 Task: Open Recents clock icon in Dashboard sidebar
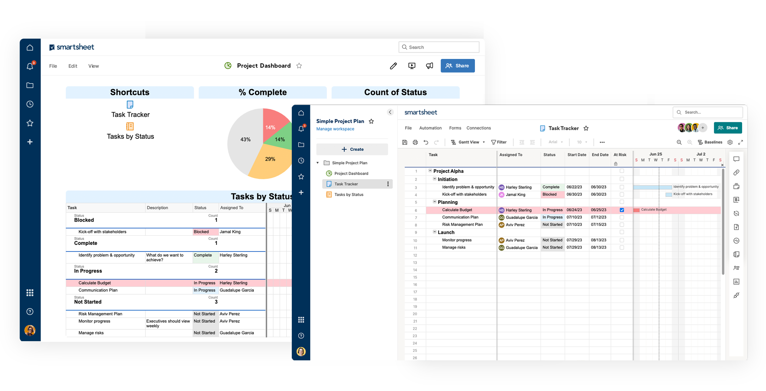tap(30, 104)
